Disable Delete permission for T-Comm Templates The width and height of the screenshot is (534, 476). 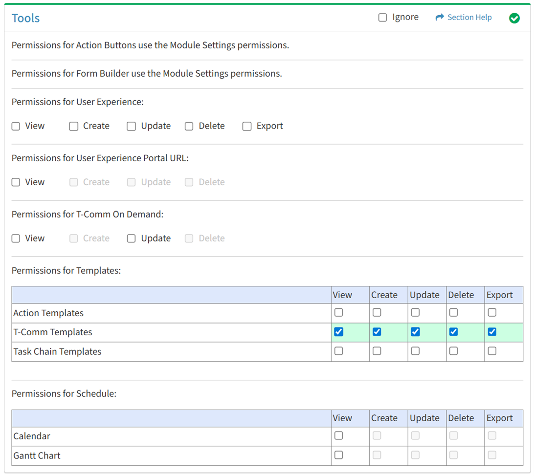point(453,332)
